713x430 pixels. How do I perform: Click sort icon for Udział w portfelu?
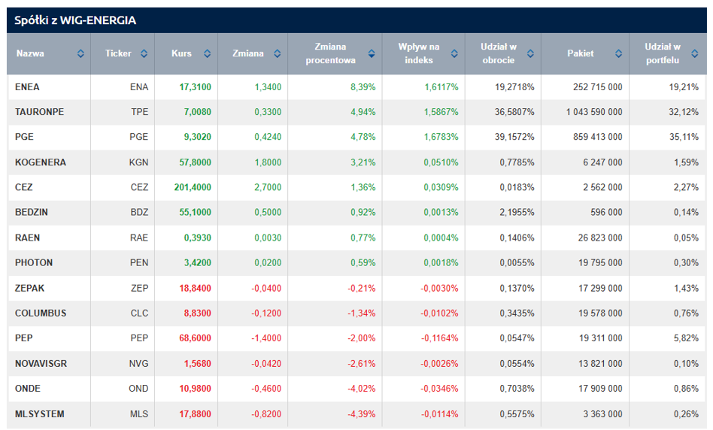pos(695,54)
